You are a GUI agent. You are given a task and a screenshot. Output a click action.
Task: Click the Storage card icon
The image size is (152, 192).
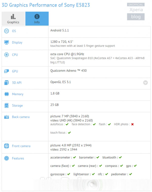click(7, 105)
